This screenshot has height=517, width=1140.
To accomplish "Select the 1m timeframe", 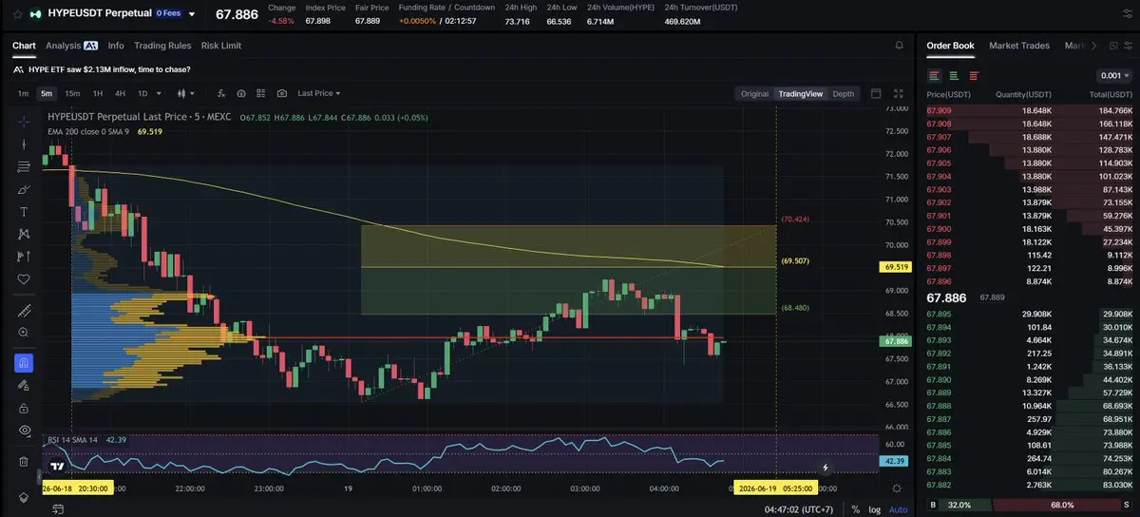I will point(23,93).
